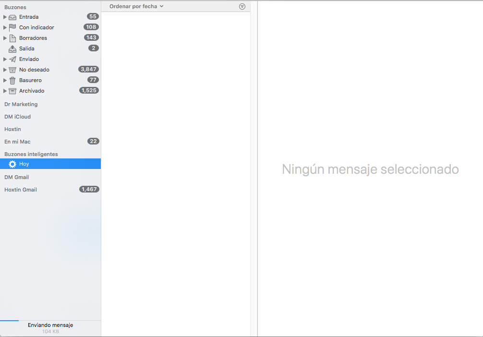This screenshot has width=483, height=337.
Task: Click the 22 badge on En mi Mac
Action: (x=93, y=142)
